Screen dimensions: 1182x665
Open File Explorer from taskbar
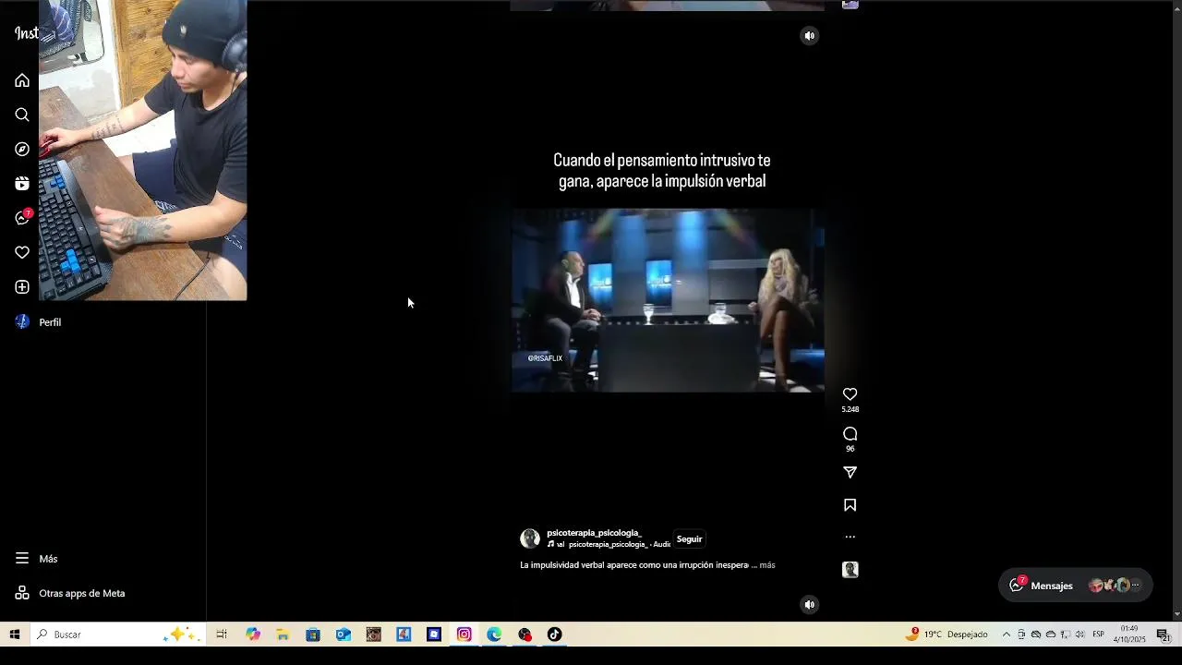point(283,635)
